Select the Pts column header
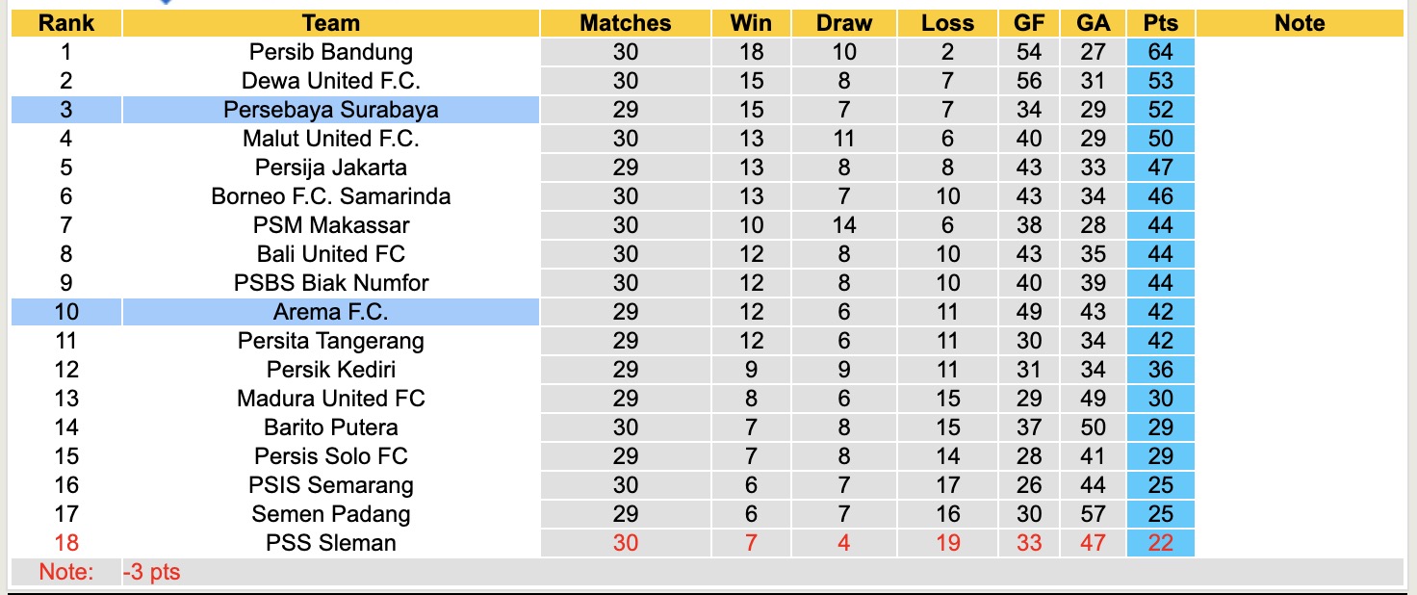 (x=1160, y=23)
